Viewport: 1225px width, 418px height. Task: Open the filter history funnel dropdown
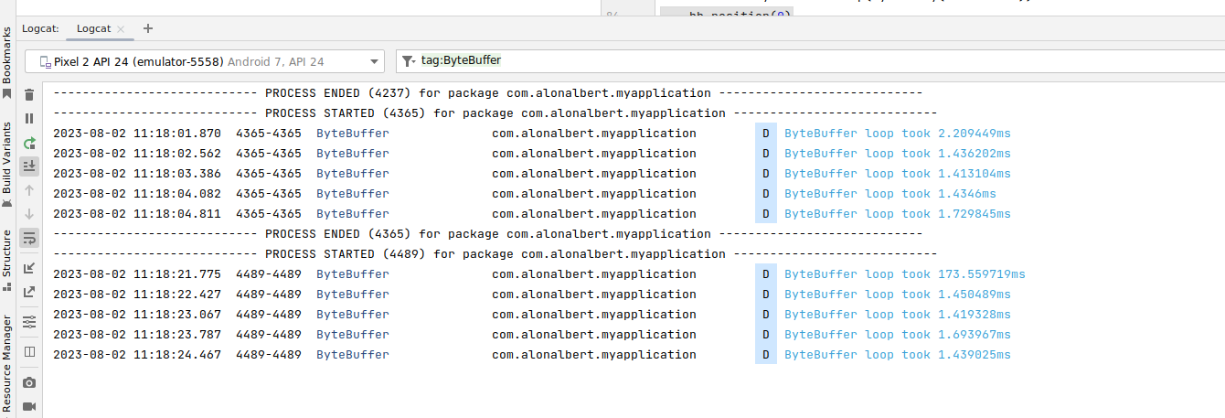click(408, 62)
